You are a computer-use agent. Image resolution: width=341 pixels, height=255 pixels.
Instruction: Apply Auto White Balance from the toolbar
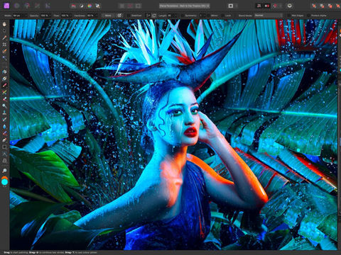[x=97, y=6]
